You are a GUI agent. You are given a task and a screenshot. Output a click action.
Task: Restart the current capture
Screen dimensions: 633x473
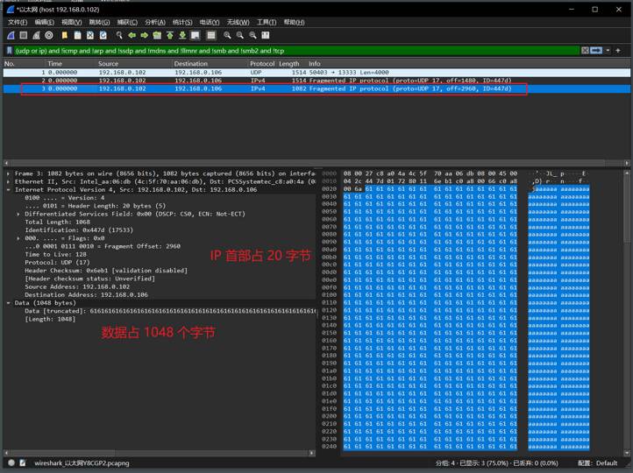click(x=36, y=36)
